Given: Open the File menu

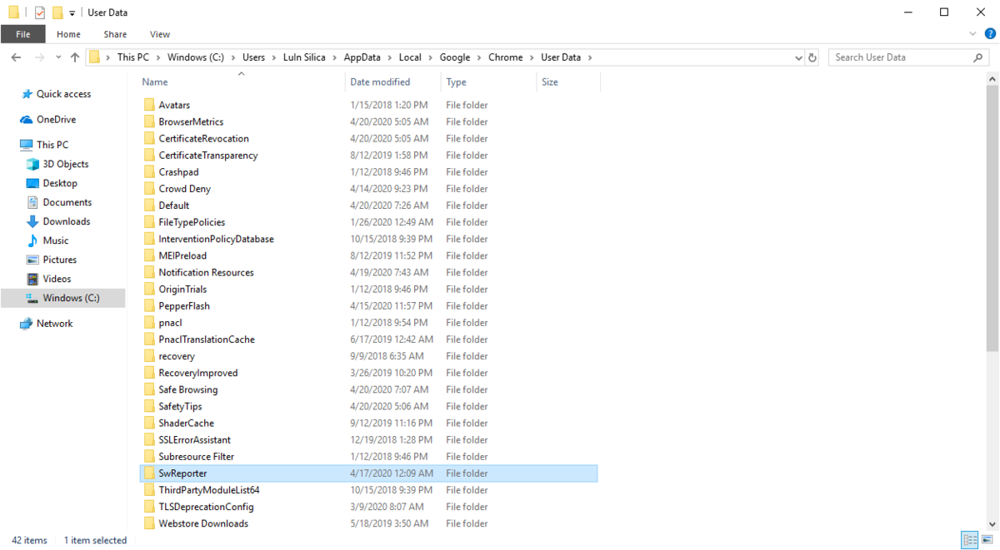Looking at the screenshot, I should click(22, 34).
